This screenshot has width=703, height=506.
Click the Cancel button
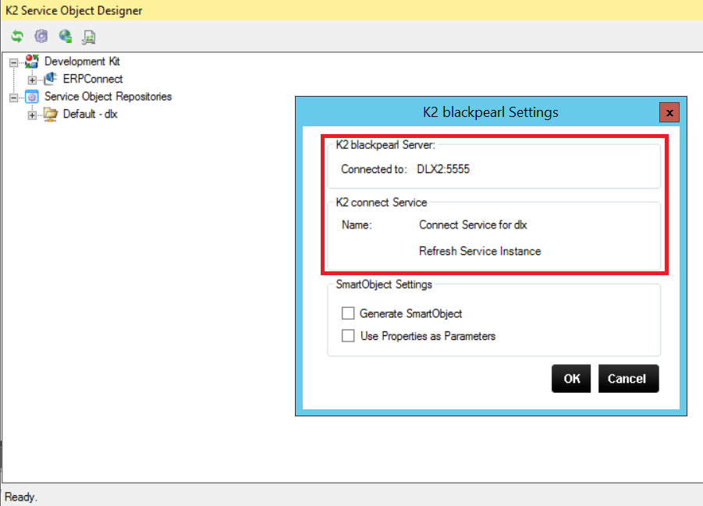[x=629, y=379]
